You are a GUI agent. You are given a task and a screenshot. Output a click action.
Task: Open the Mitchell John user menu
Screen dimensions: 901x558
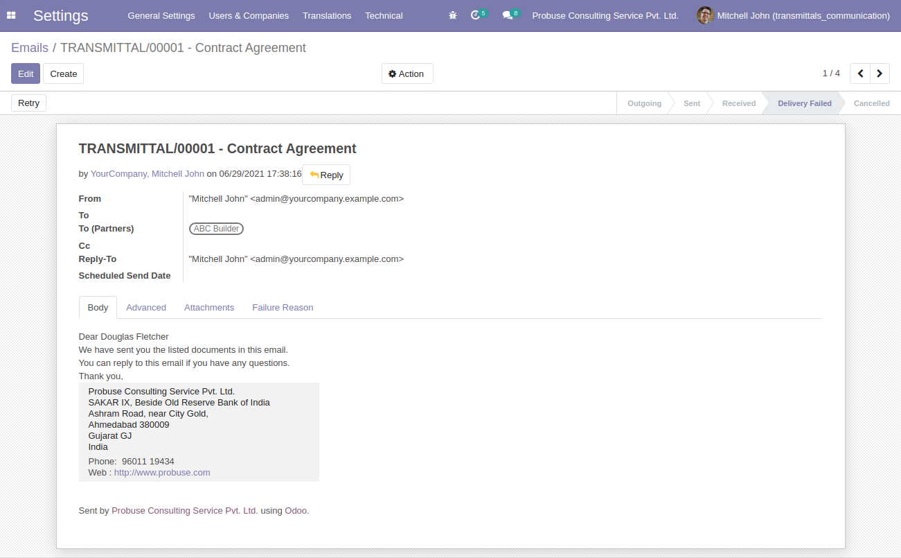click(794, 15)
